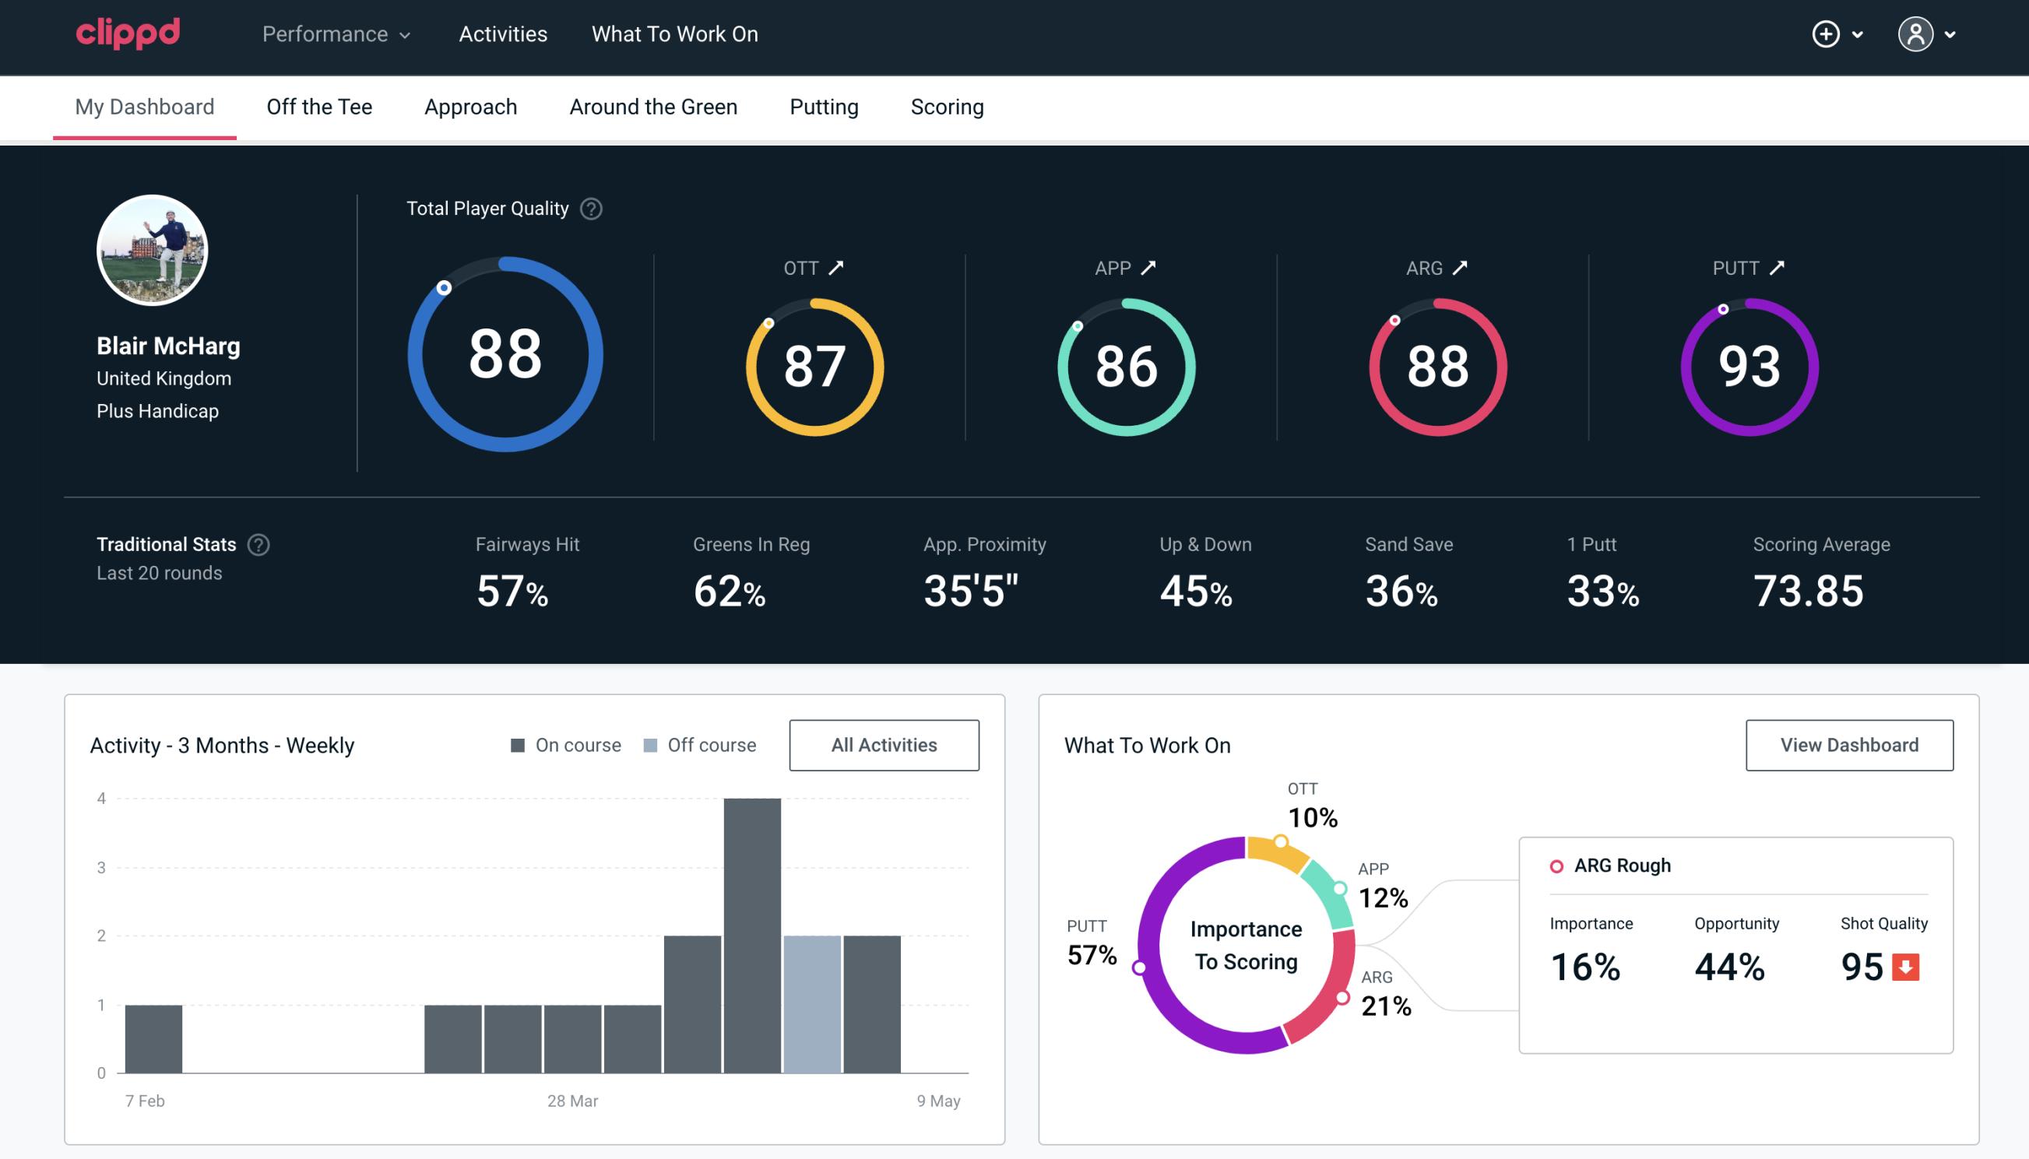Click the user account profile icon
This screenshot has width=2029, height=1159.
tap(1916, 35)
